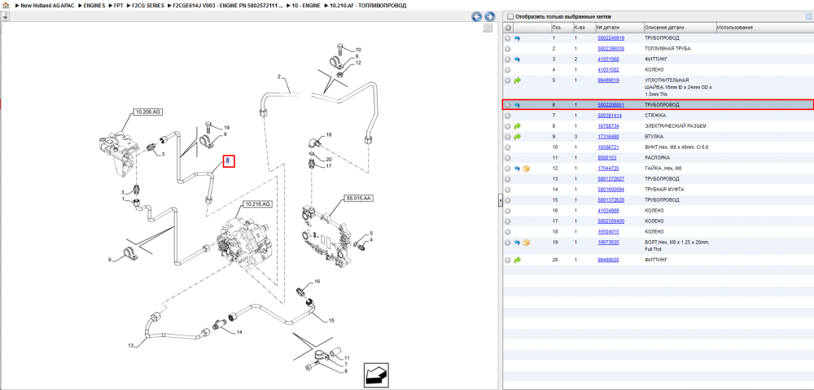The width and height of the screenshot is (814, 390).
Task: Select callout 13 in the diagram
Action: [129, 345]
